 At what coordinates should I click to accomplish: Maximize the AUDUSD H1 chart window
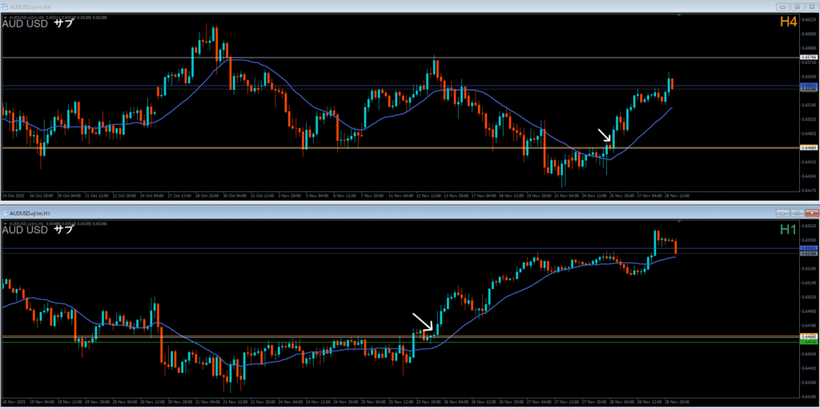tap(797, 213)
